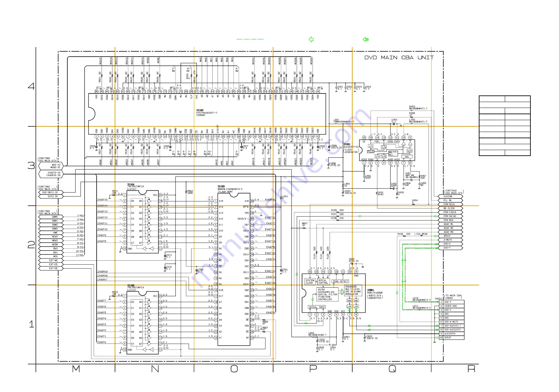
Task: Select the ADAC-ML signal tag
Action: 451,224
